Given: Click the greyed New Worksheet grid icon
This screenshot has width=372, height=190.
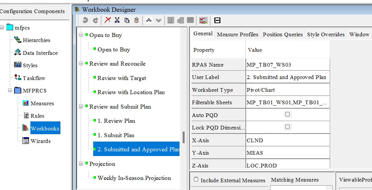Looking at the screenshot, I should (190, 20).
